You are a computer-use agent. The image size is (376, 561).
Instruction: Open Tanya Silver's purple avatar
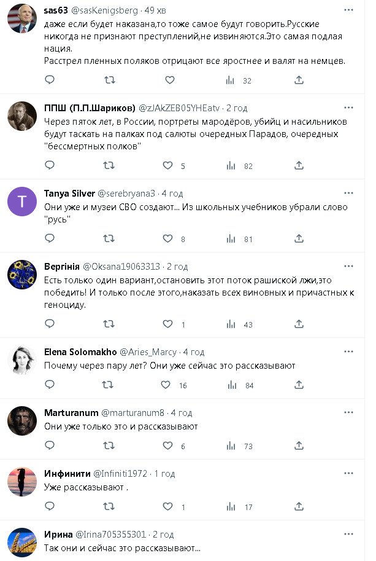coord(22,202)
